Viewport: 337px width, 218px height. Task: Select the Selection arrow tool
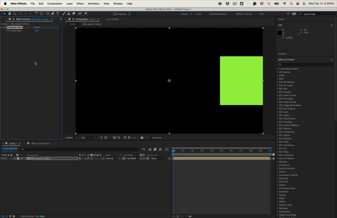coord(5,14)
